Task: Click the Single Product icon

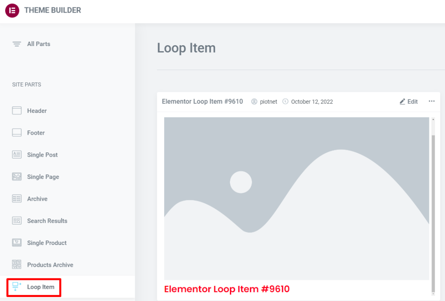Action: [x=17, y=243]
